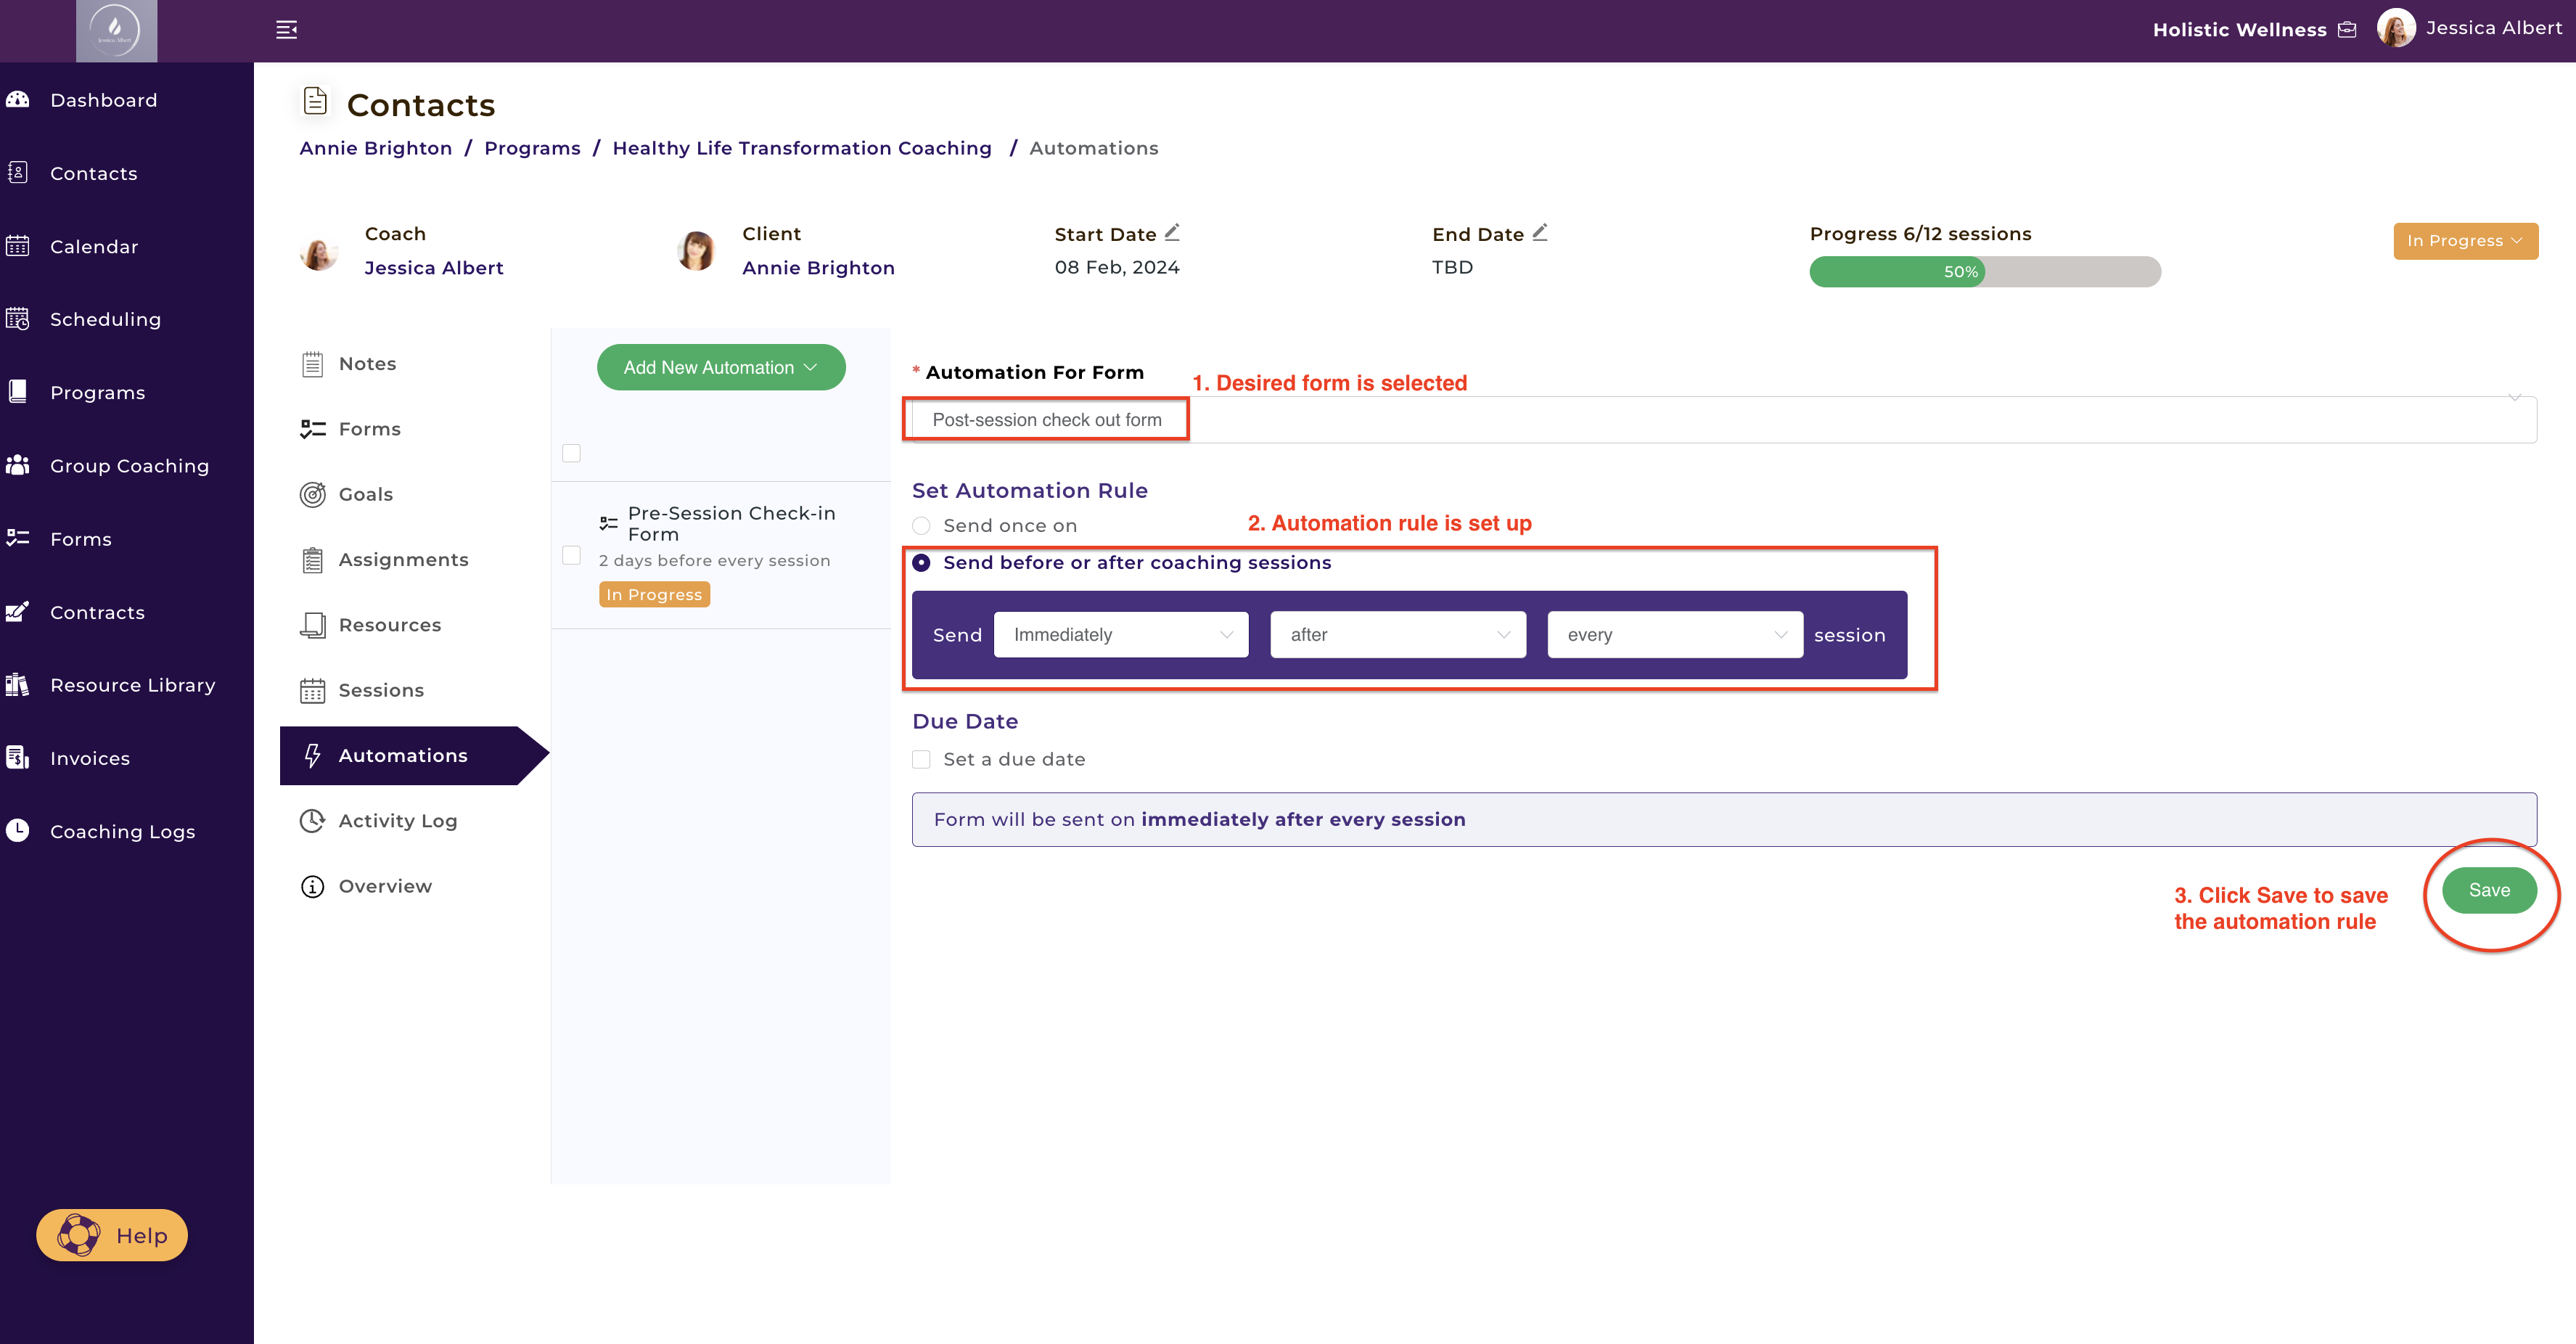
Task: Open Annie Brighton breadcrumb link
Action: click(376, 148)
